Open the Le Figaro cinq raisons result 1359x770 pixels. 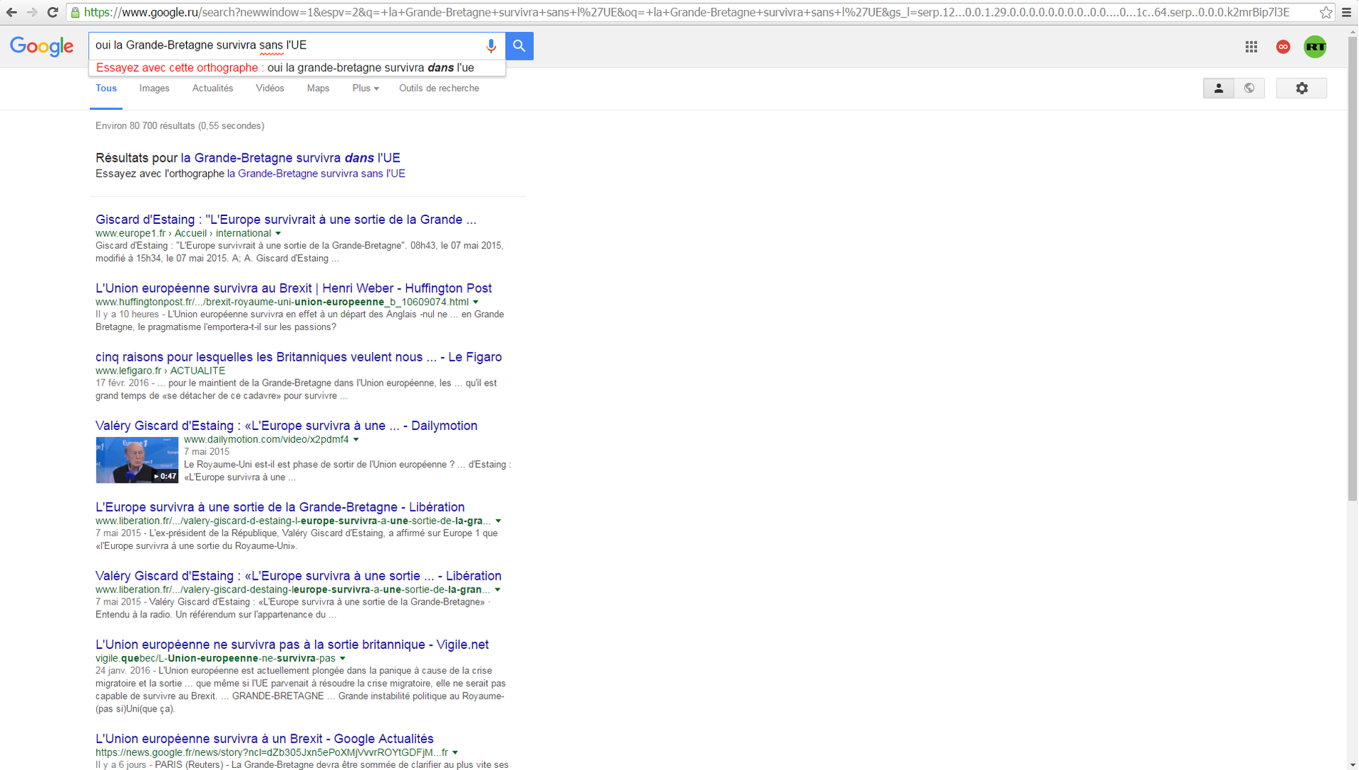tap(299, 357)
